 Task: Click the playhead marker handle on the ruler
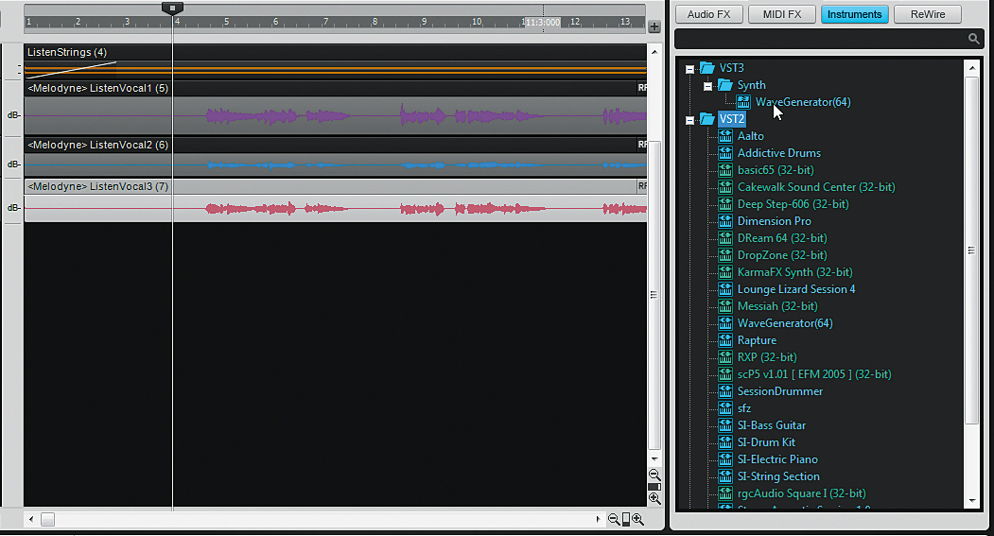click(172, 9)
